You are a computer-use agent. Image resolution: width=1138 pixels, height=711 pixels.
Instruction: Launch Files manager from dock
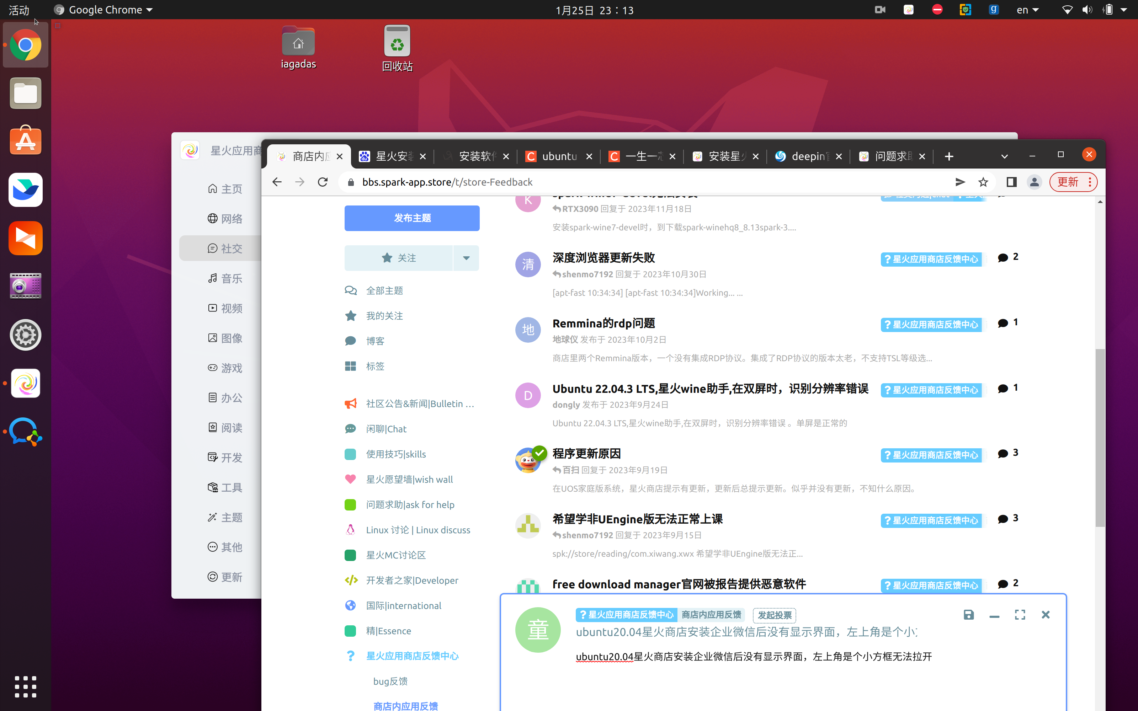(x=25, y=93)
